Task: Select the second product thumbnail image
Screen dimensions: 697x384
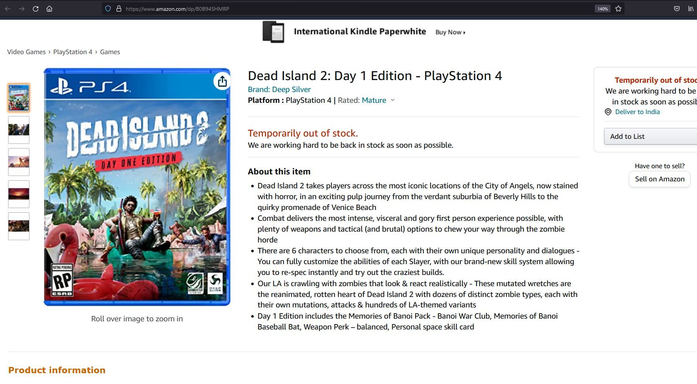Action: 19,130
